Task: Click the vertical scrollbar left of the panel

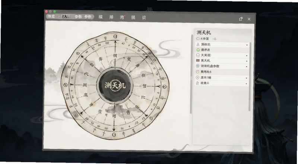Action: [191, 74]
